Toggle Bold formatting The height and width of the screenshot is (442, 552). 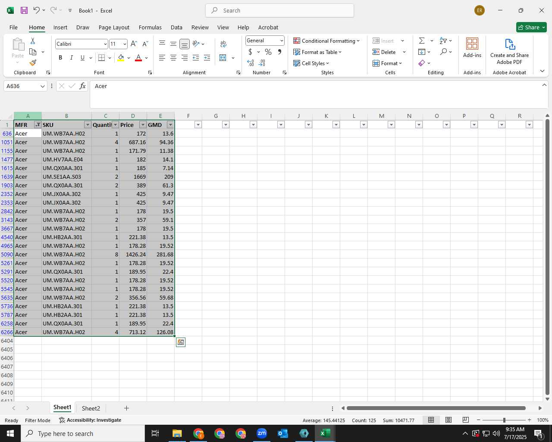[x=60, y=58]
